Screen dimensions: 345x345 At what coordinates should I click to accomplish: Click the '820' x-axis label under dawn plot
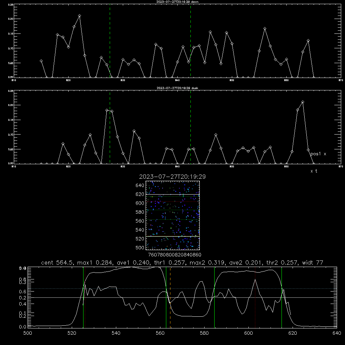coord(68,80)
